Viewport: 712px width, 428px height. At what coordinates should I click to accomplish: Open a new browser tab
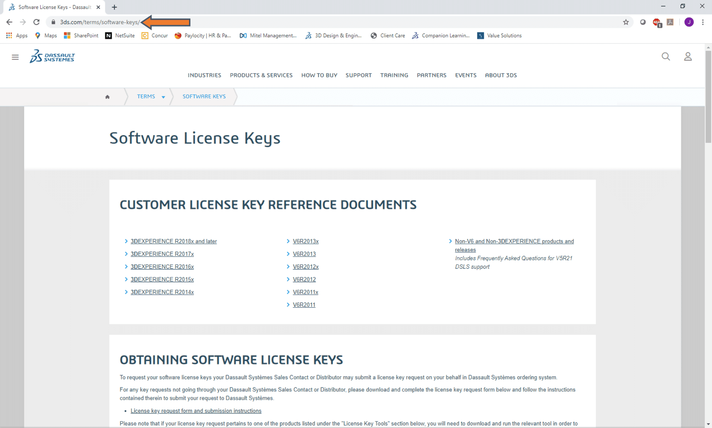point(114,7)
